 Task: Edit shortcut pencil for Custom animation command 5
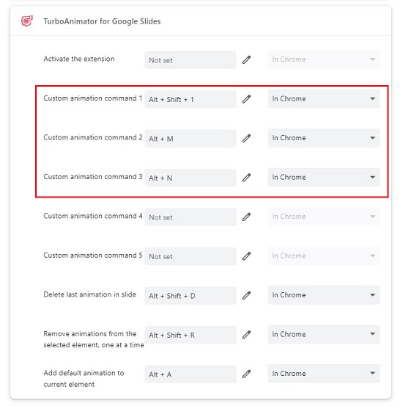point(247,256)
